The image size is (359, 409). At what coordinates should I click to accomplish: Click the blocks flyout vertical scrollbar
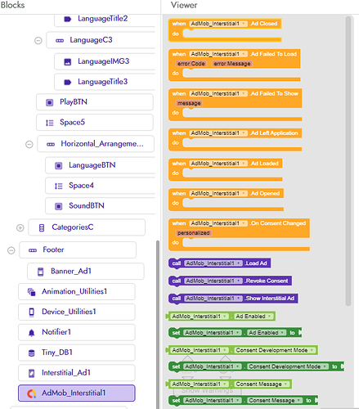pyautogui.click(x=348, y=161)
